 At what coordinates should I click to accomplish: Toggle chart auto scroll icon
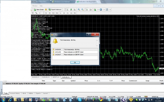point(87,10)
